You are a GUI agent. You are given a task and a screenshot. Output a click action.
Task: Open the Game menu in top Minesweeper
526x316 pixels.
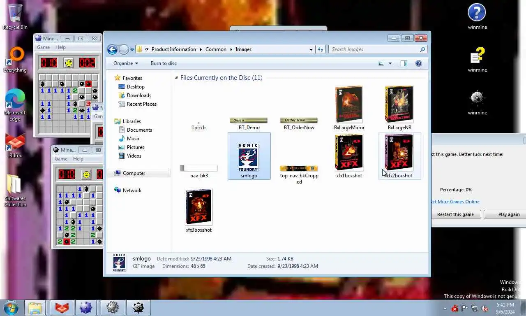coord(43,47)
